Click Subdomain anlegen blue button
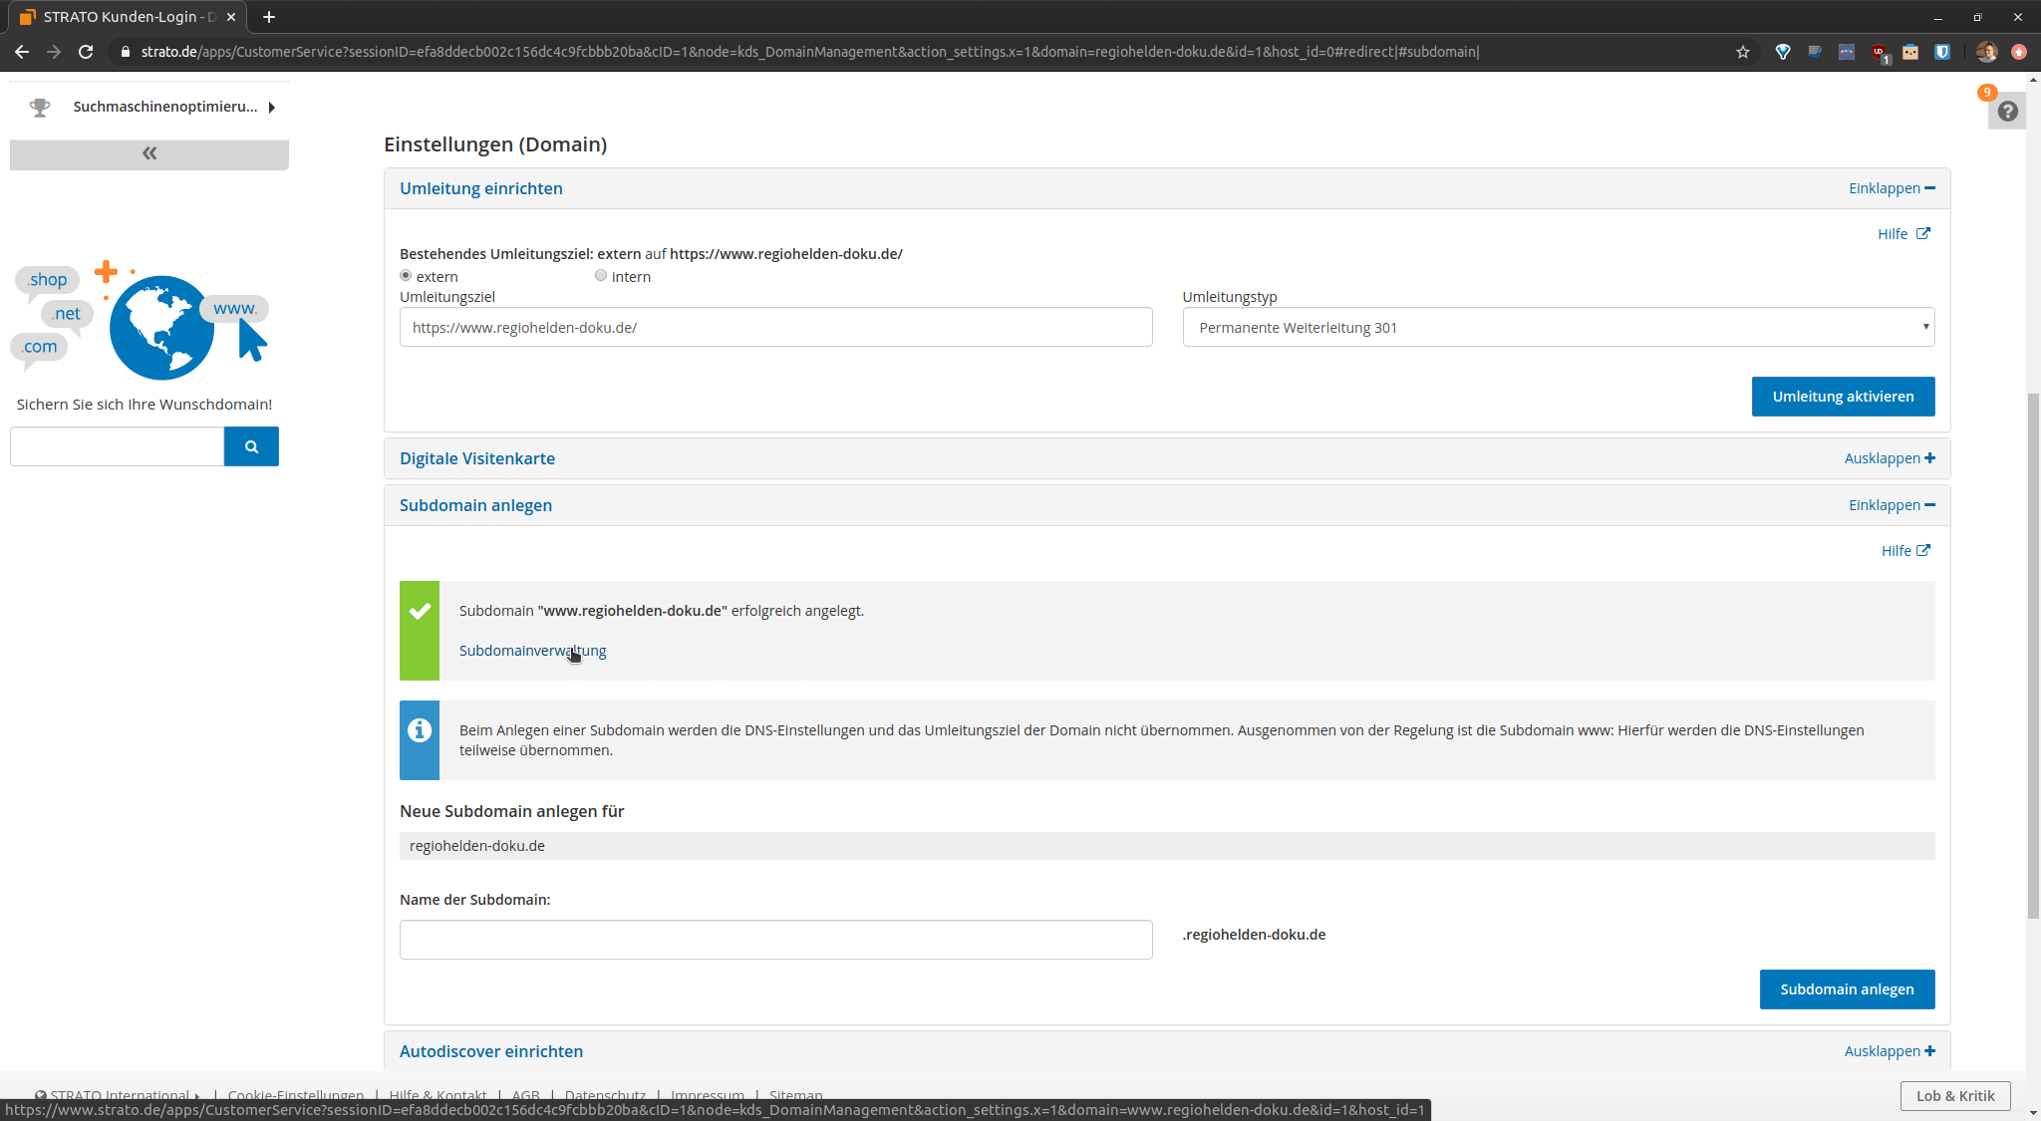Viewport: 2041px width, 1121px height. [x=1848, y=989]
